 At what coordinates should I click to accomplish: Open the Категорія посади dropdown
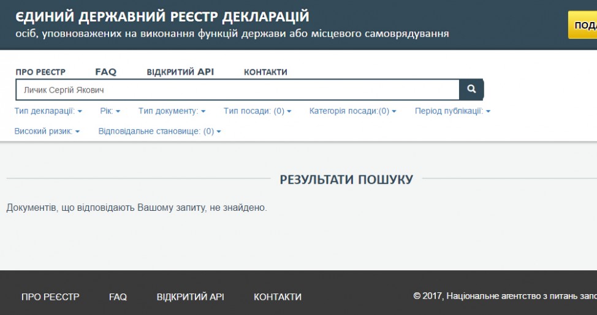tap(352, 111)
